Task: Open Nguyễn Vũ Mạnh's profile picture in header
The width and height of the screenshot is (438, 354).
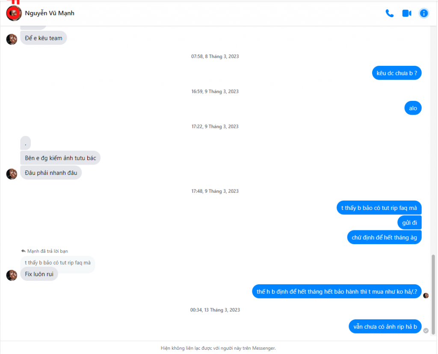Action: coord(14,13)
